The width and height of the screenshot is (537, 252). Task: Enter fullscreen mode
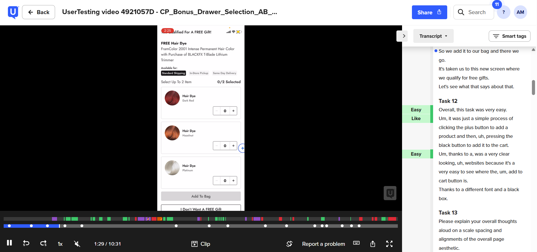coord(389,244)
